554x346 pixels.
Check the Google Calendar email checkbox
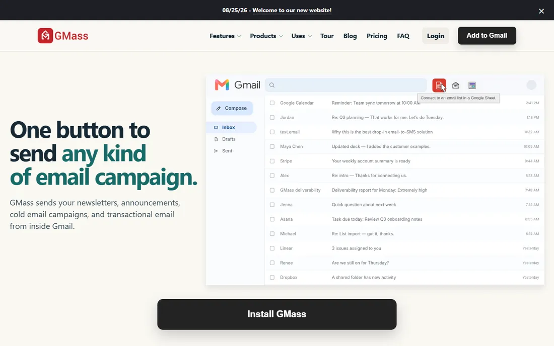click(272, 103)
